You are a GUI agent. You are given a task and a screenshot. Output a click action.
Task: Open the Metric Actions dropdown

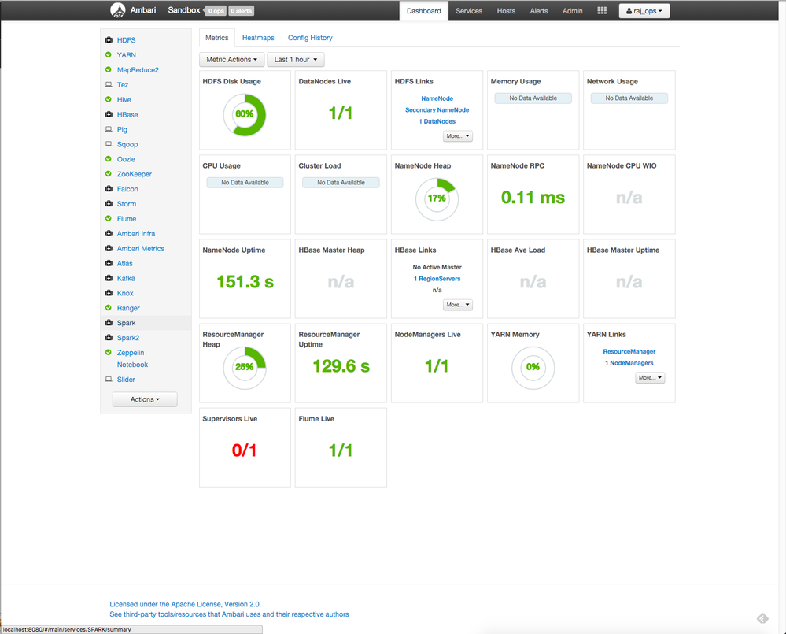click(x=231, y=60)
